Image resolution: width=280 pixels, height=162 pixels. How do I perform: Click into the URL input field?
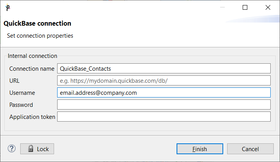(x=164, y=81)
